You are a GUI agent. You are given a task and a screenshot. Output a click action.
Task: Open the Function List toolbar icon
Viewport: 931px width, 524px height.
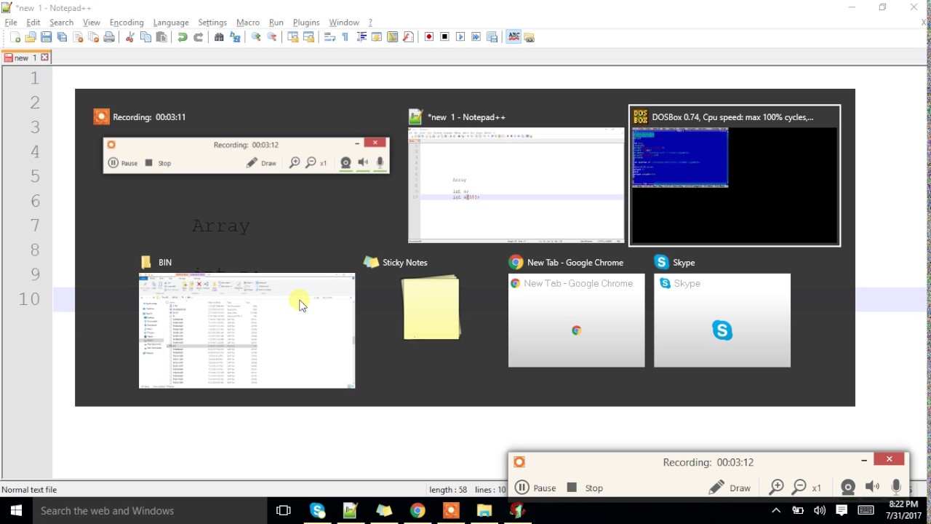[408, 37]
